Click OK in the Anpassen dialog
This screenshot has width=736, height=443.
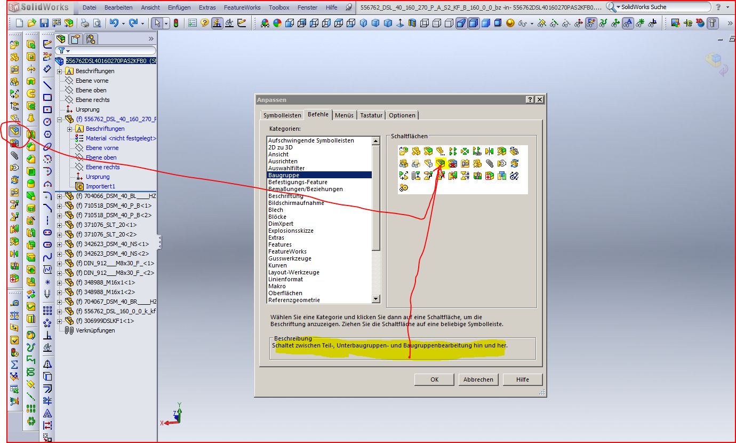click(x=435, y=379)
